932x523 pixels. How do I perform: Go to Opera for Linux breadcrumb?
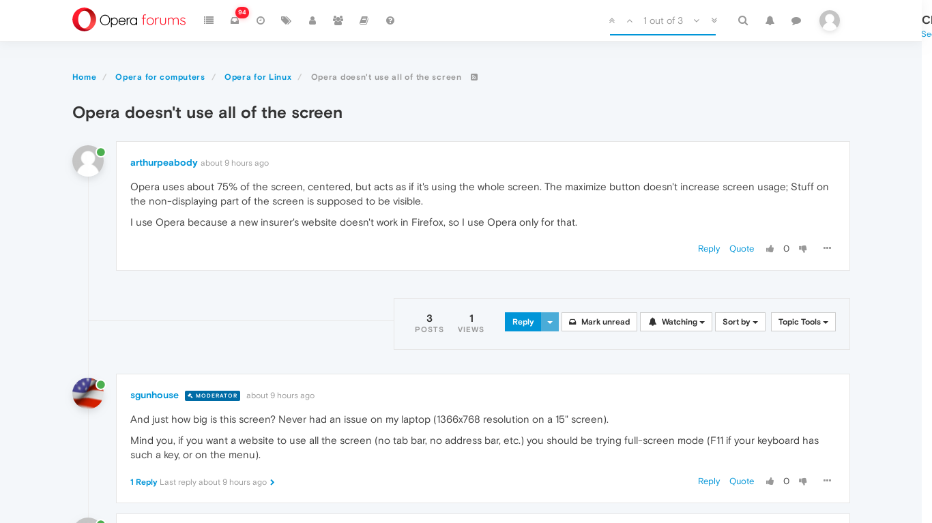pyautogui.click(x=258, y=77)
